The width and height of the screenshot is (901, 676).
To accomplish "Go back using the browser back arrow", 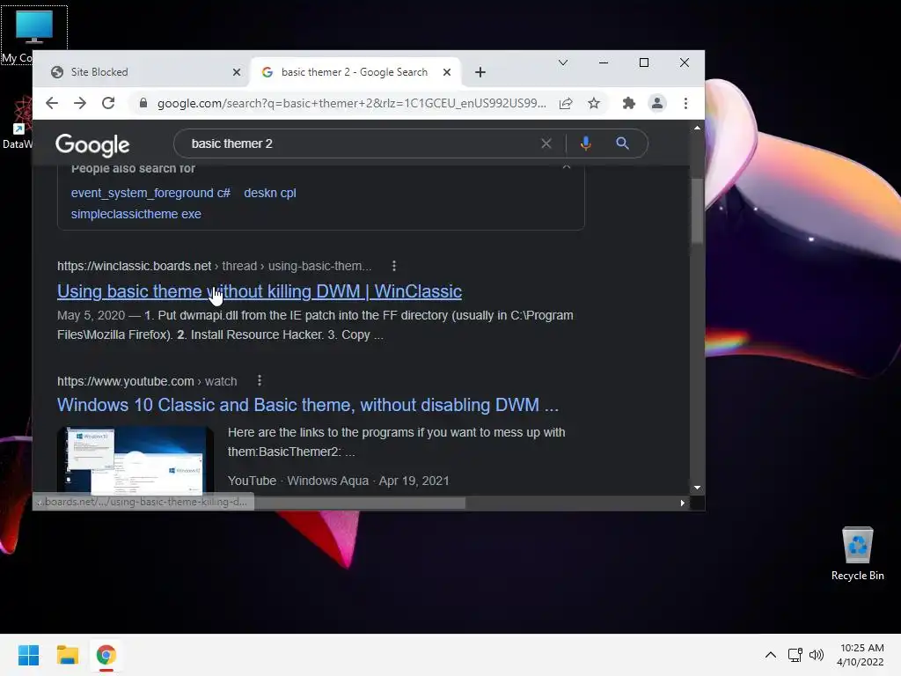I will pyautogui.click(x=52, y=104).
